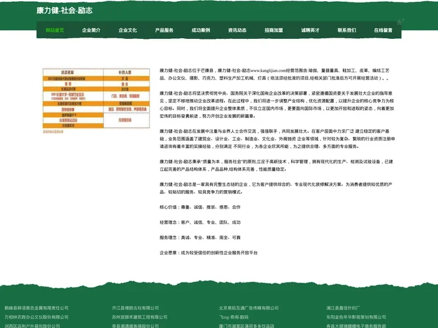Image resolution: width=438 pixels, height=328 pixels.
Task: Select the 成功案例 nav item
Action: tap(201, 30)
